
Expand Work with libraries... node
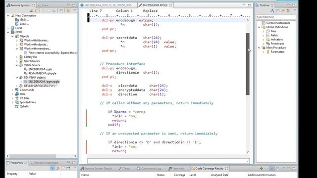[x=17, y=41]
